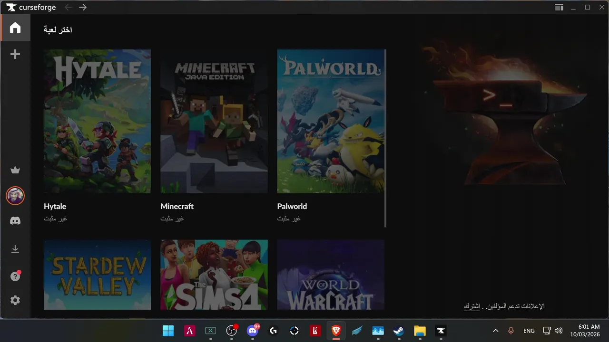The image size is (609, 342).
Task: Open the Excel-like green X taskbar icon
Action: [x=210, y=331]
